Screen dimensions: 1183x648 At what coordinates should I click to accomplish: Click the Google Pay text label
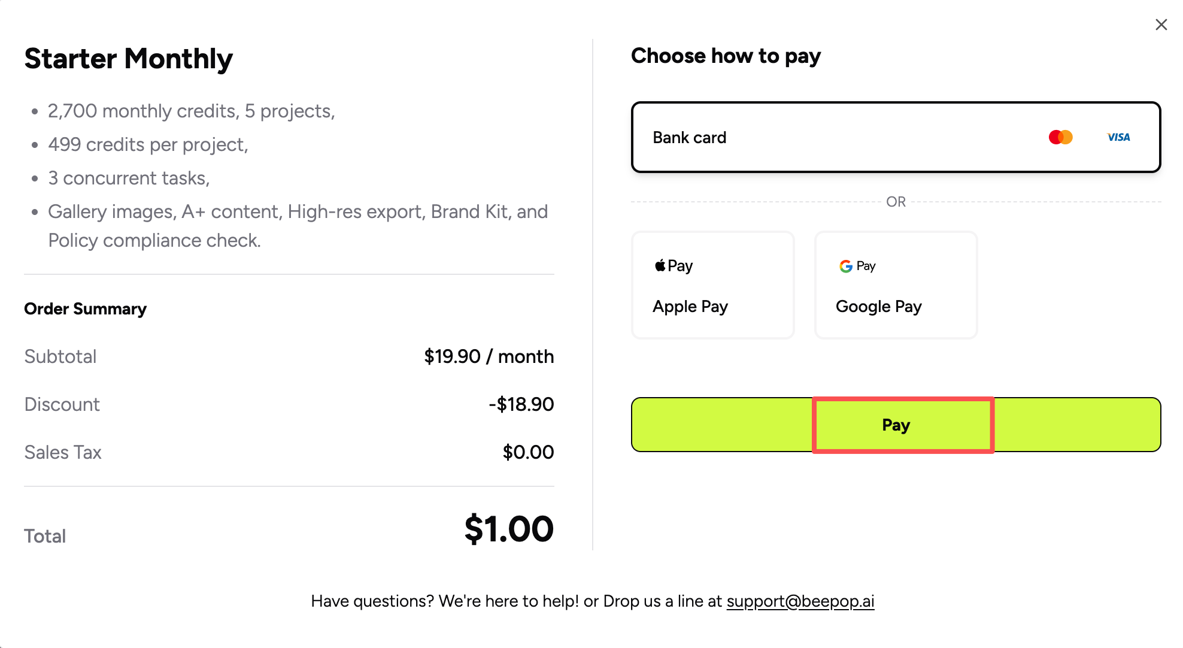point(878,307)
